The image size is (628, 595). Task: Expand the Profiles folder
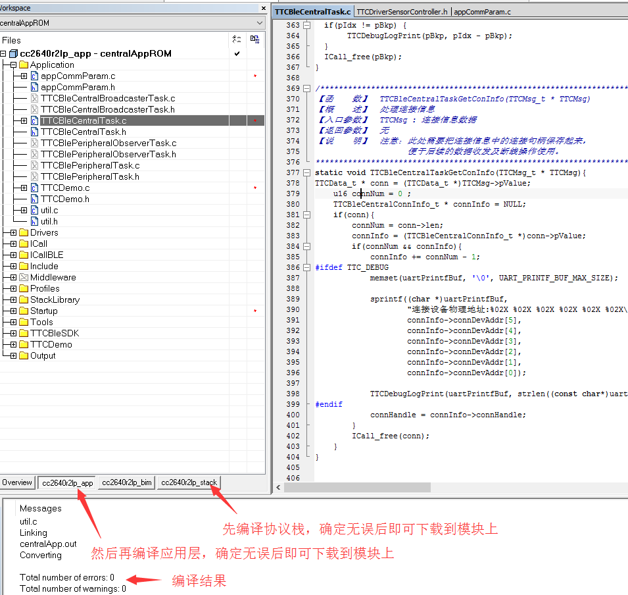pos(14,289)
